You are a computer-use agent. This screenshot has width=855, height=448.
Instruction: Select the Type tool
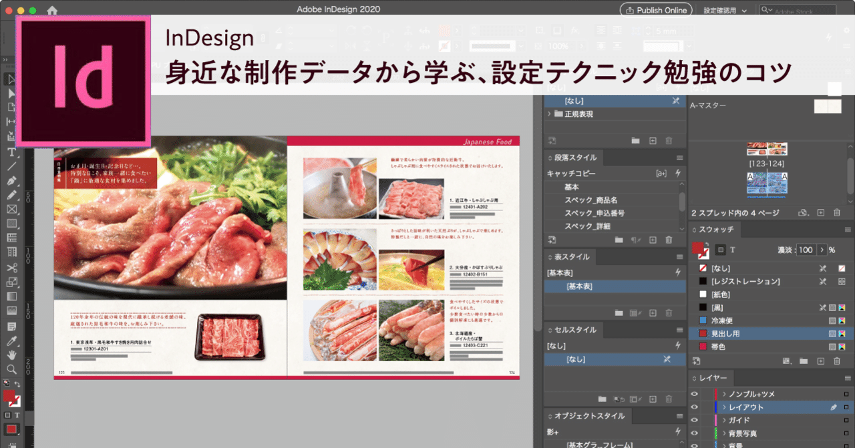tap(11, 152)
